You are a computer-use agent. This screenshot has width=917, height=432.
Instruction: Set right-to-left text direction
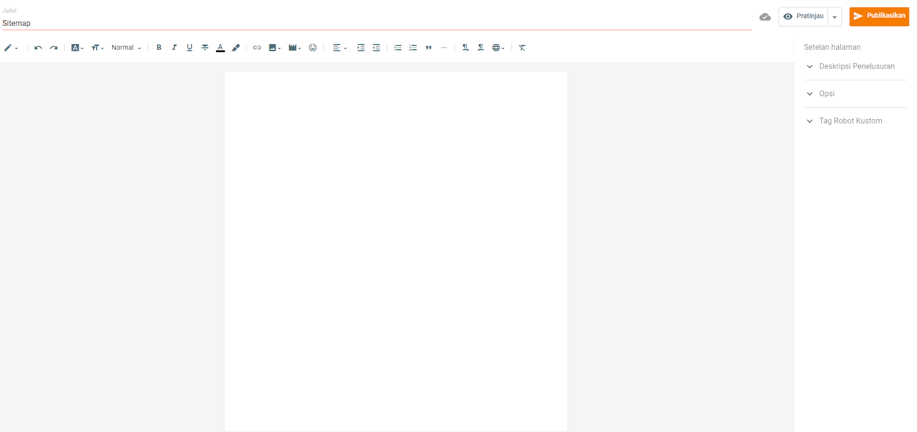481,48
